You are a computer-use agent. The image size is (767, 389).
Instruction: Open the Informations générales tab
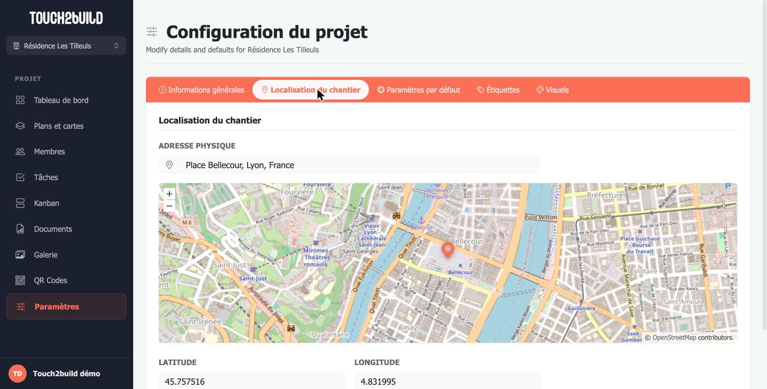pyautogui.click(x=201, y=90)
